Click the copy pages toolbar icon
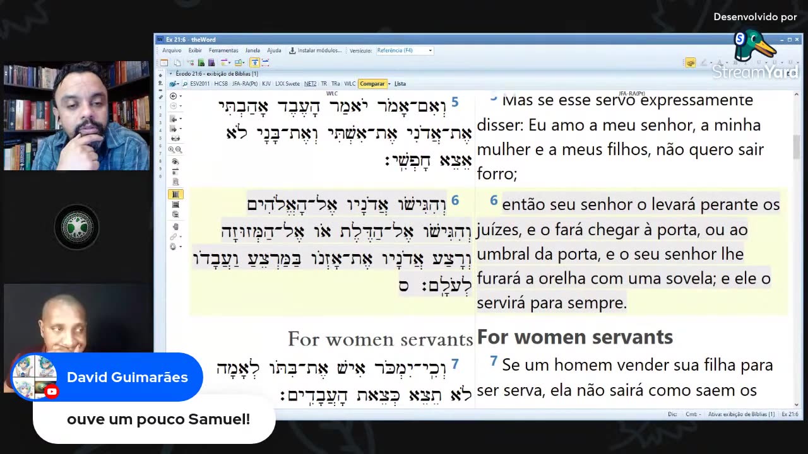This screenshot has width=808, height=454. point(177,62)
